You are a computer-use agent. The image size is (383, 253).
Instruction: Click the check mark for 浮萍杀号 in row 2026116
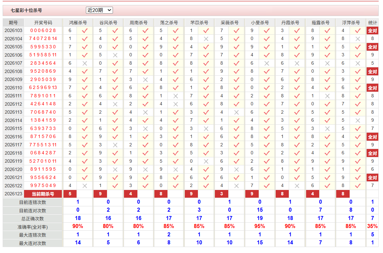(358, 137)
